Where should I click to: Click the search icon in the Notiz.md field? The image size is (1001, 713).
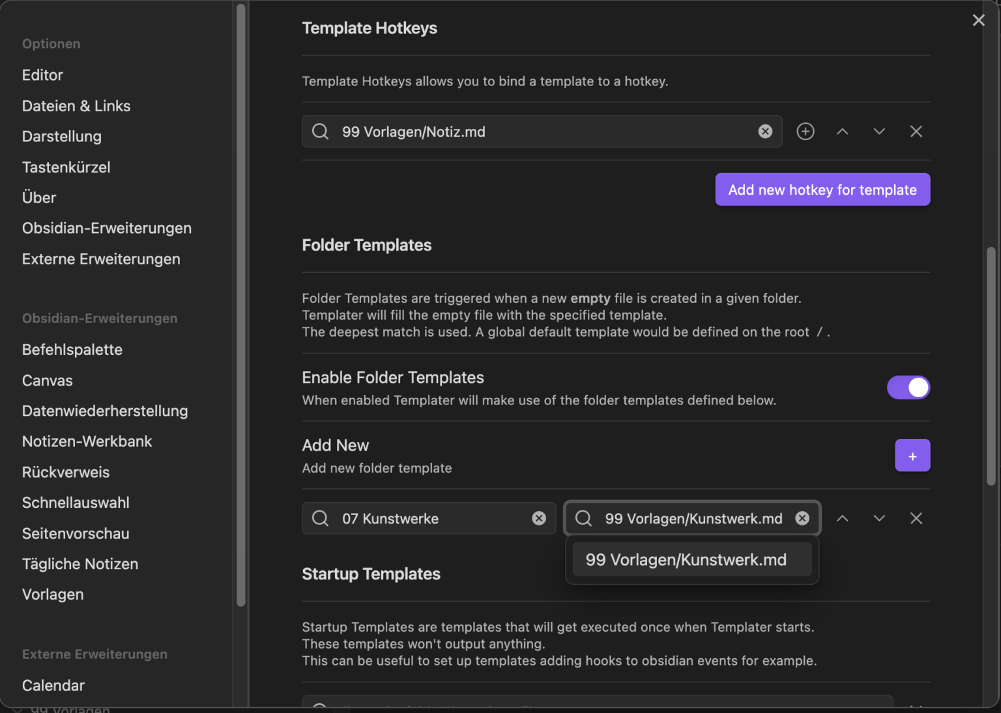tap(321, 132)
